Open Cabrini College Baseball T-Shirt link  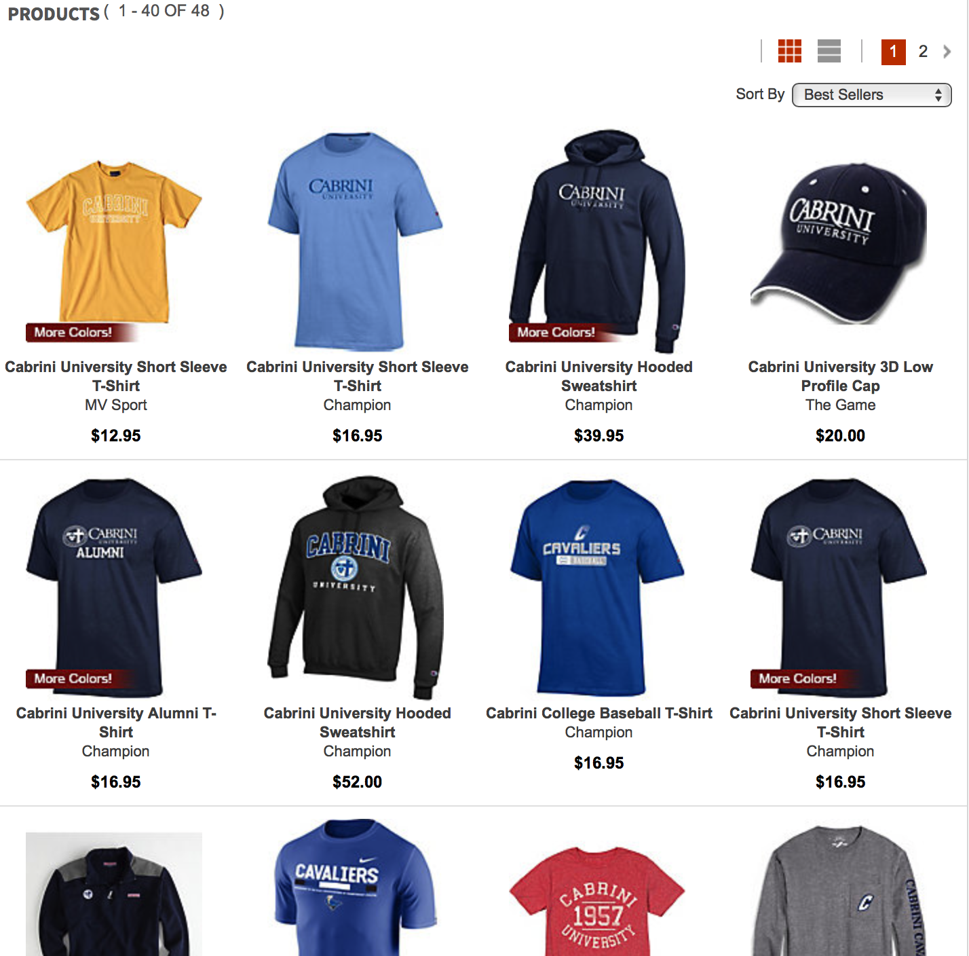click(598, 713)
